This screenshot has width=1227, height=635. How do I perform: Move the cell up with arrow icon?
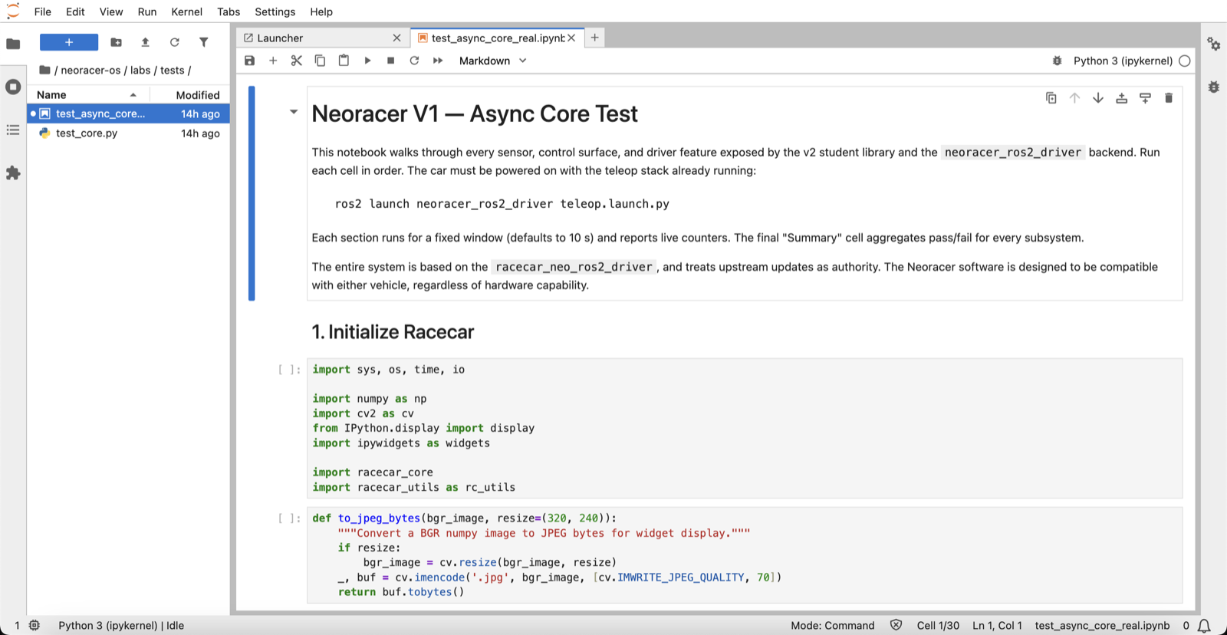click(x=1074, y=98)
